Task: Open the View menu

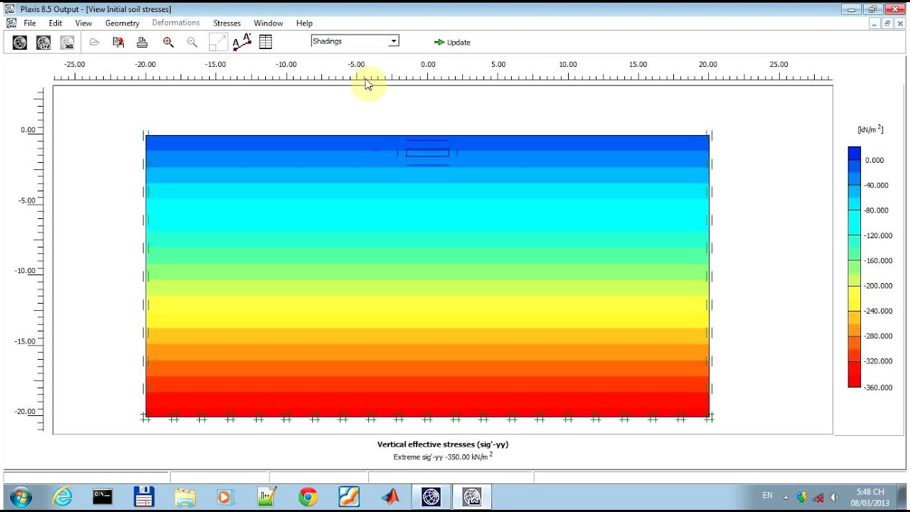Action: tap(83, 23)
